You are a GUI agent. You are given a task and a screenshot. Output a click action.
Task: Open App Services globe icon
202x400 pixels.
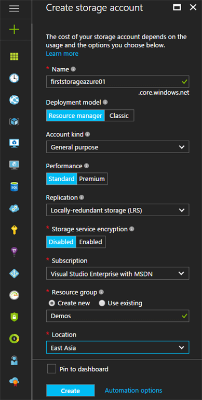coord(14,100)
